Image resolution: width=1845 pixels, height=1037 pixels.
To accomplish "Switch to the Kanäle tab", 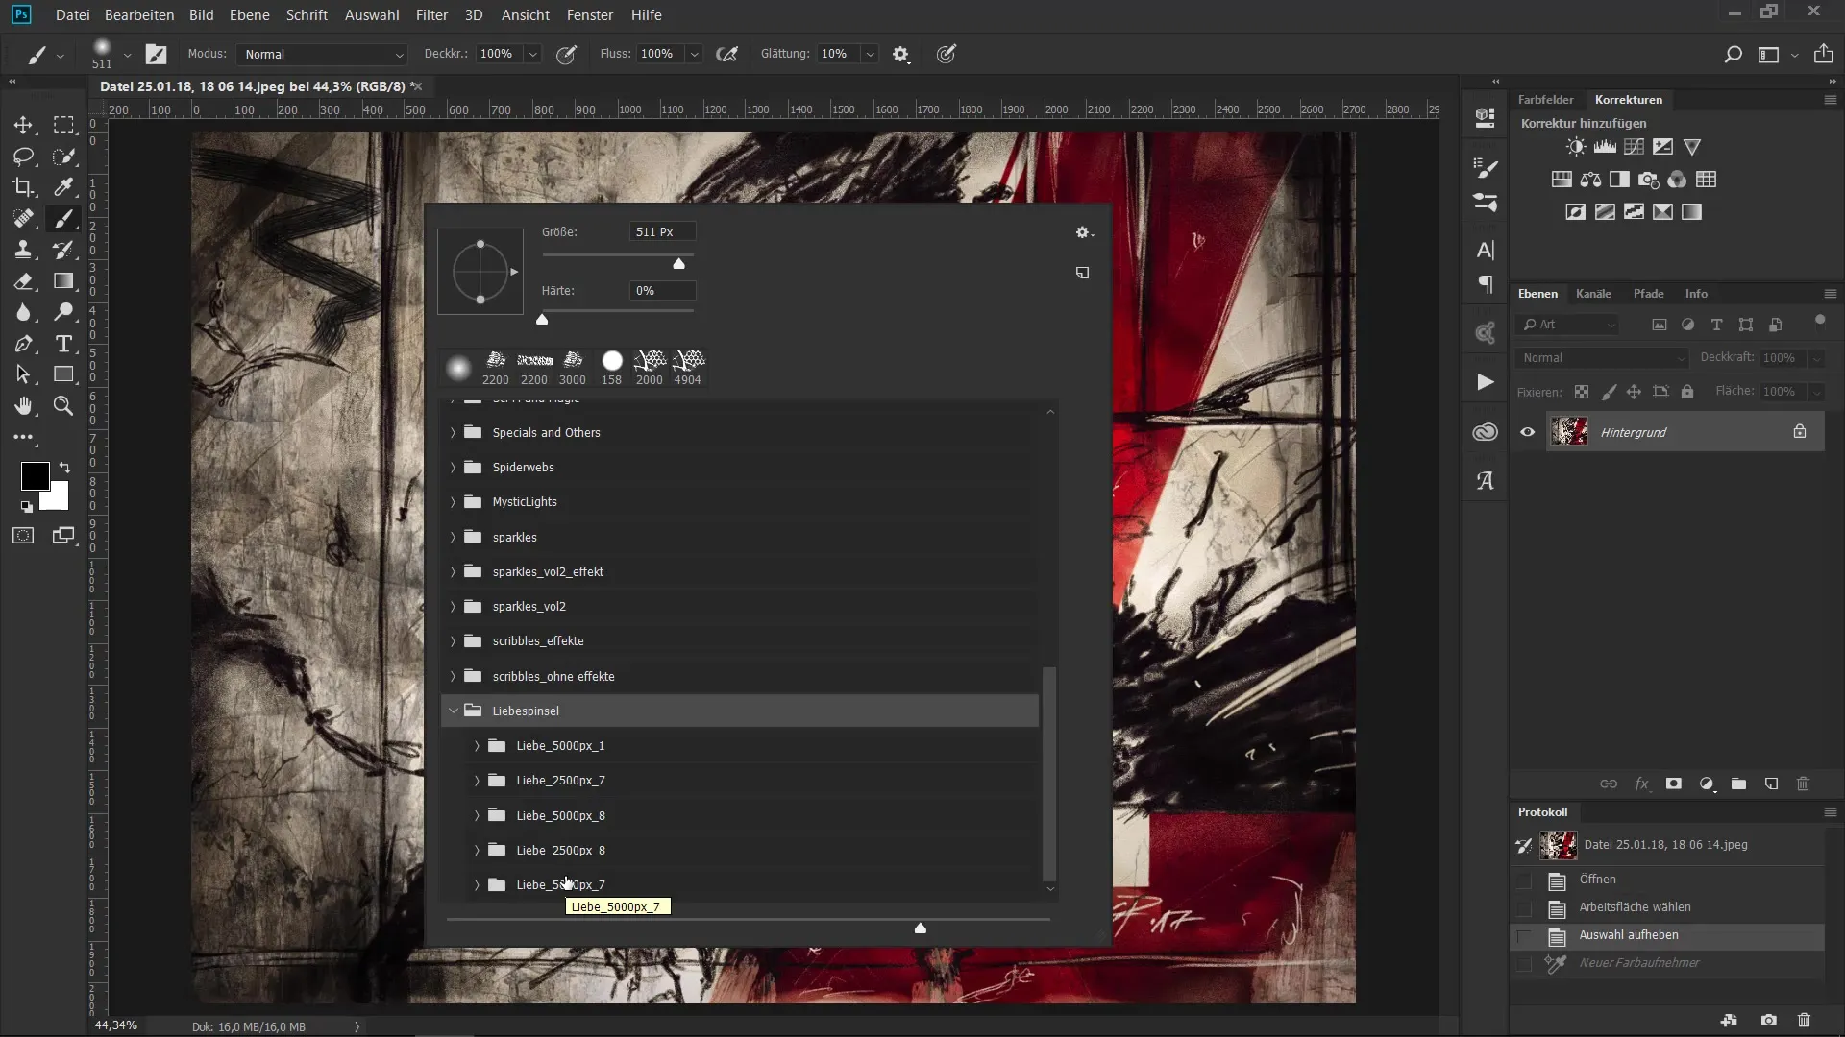I will [1592, 294].
